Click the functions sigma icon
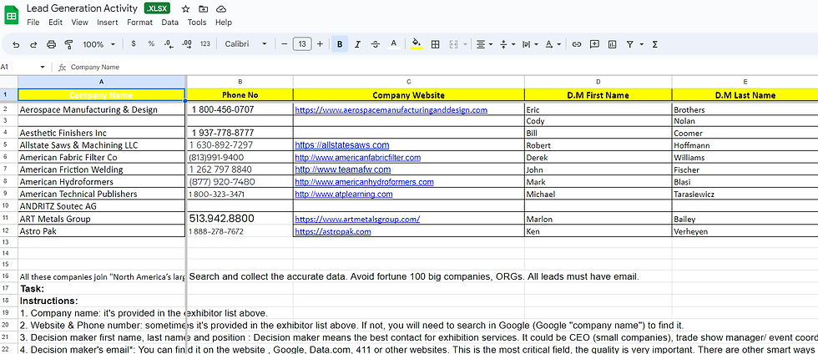818x354 pixels. (654, 44)
